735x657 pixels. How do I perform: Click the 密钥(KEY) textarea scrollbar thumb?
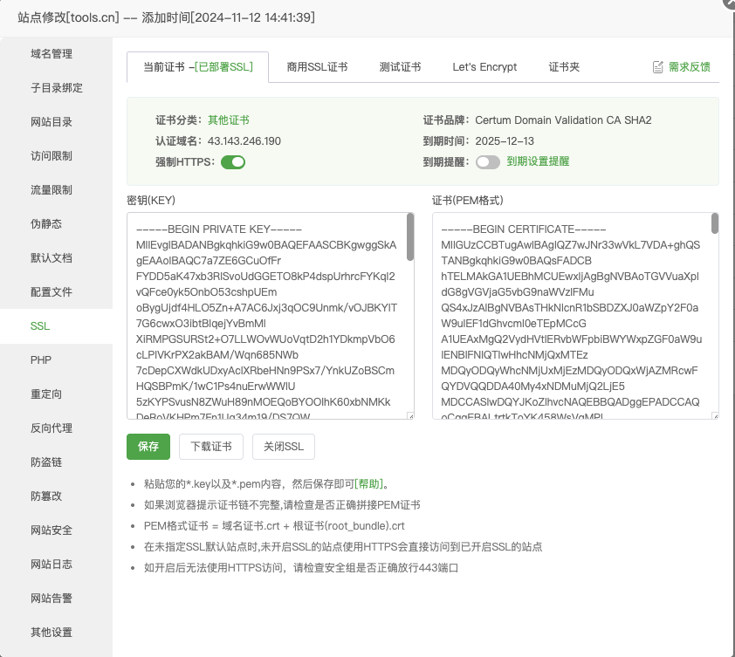click(410, 236)
